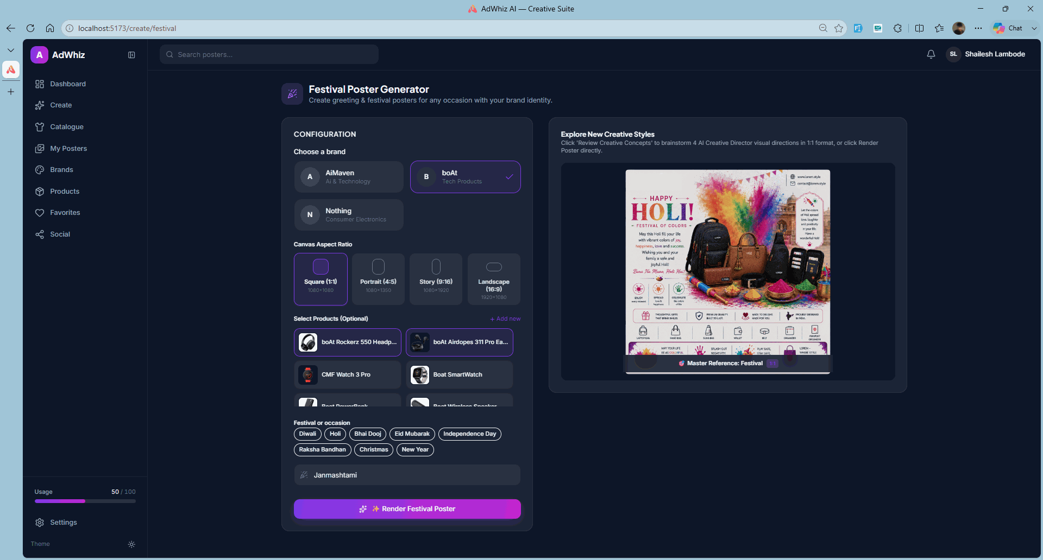Open browser profile avatar
The height and width of the screenshot is (560, 1043).
click(959, 28)
